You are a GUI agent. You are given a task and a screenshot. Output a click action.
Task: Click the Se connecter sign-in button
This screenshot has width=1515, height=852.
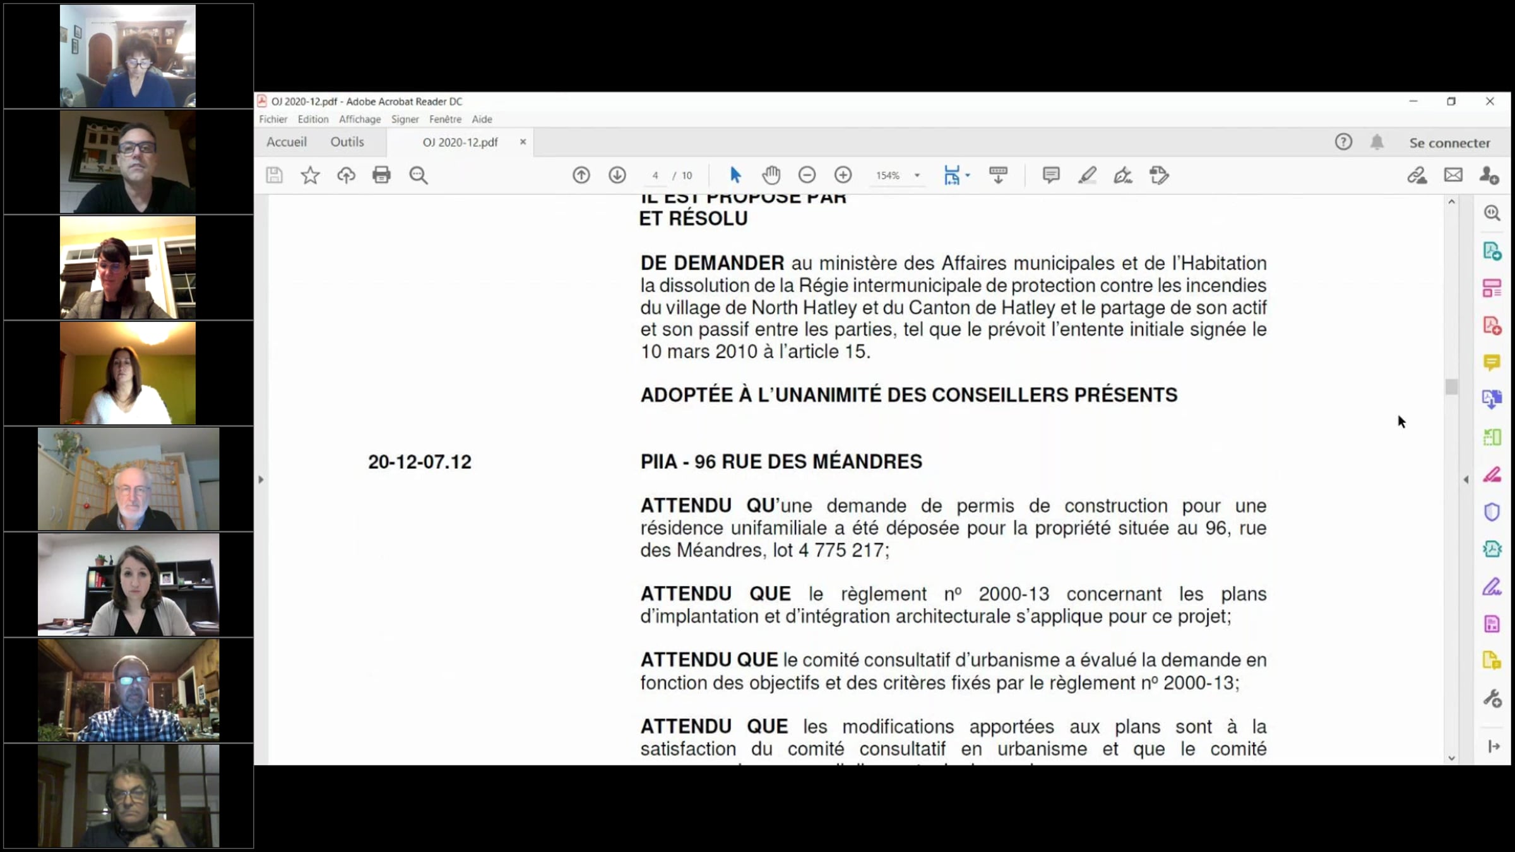point(1449,143)
